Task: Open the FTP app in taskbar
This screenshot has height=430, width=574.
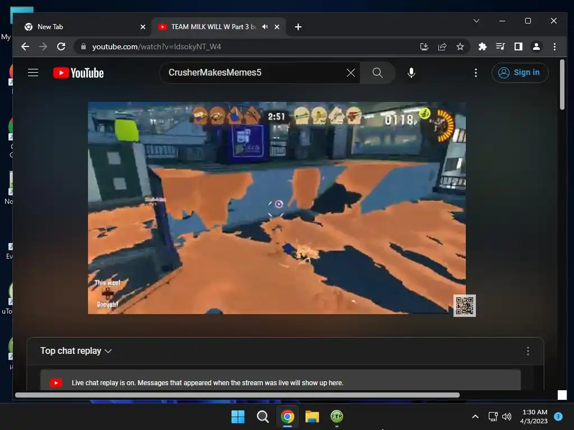Action: pyautogui.click(x=337, y=417)
